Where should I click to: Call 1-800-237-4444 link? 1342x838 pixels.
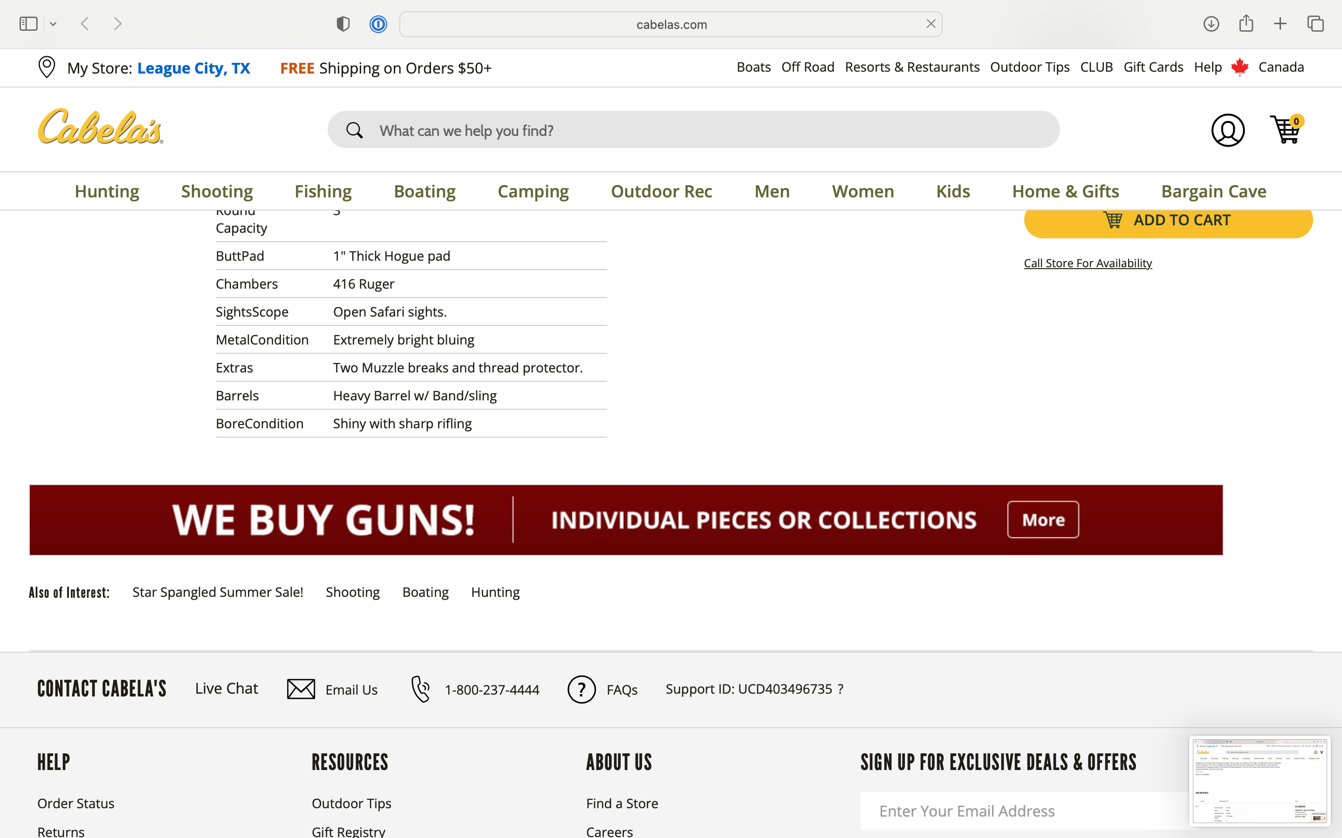tap(492, 689)
